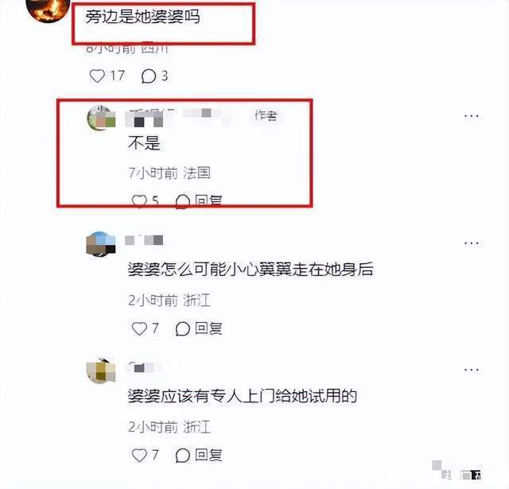This screenshot has width=509, height=489.
Task: Open the 3 replies on the top comment
Action: (x=149, y=76)
